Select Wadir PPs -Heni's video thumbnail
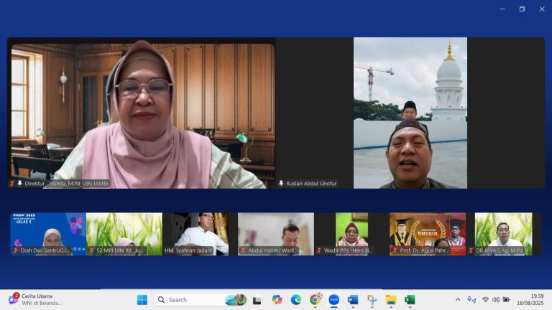The height and width of the screenshot is (310, 552). [x=351, y=234]
